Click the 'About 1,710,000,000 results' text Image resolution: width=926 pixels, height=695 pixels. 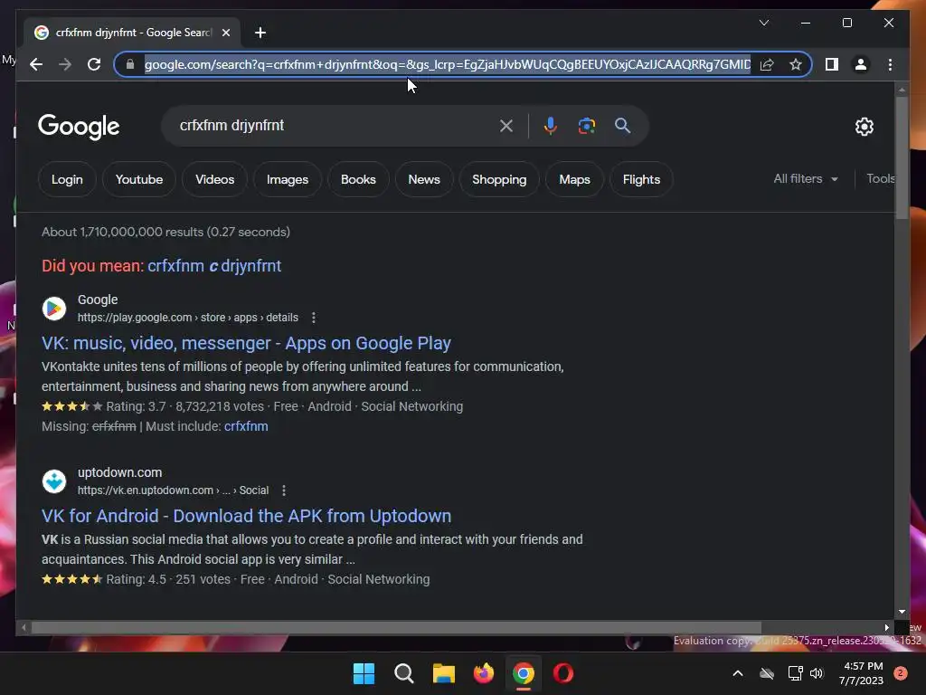[165, 232]
